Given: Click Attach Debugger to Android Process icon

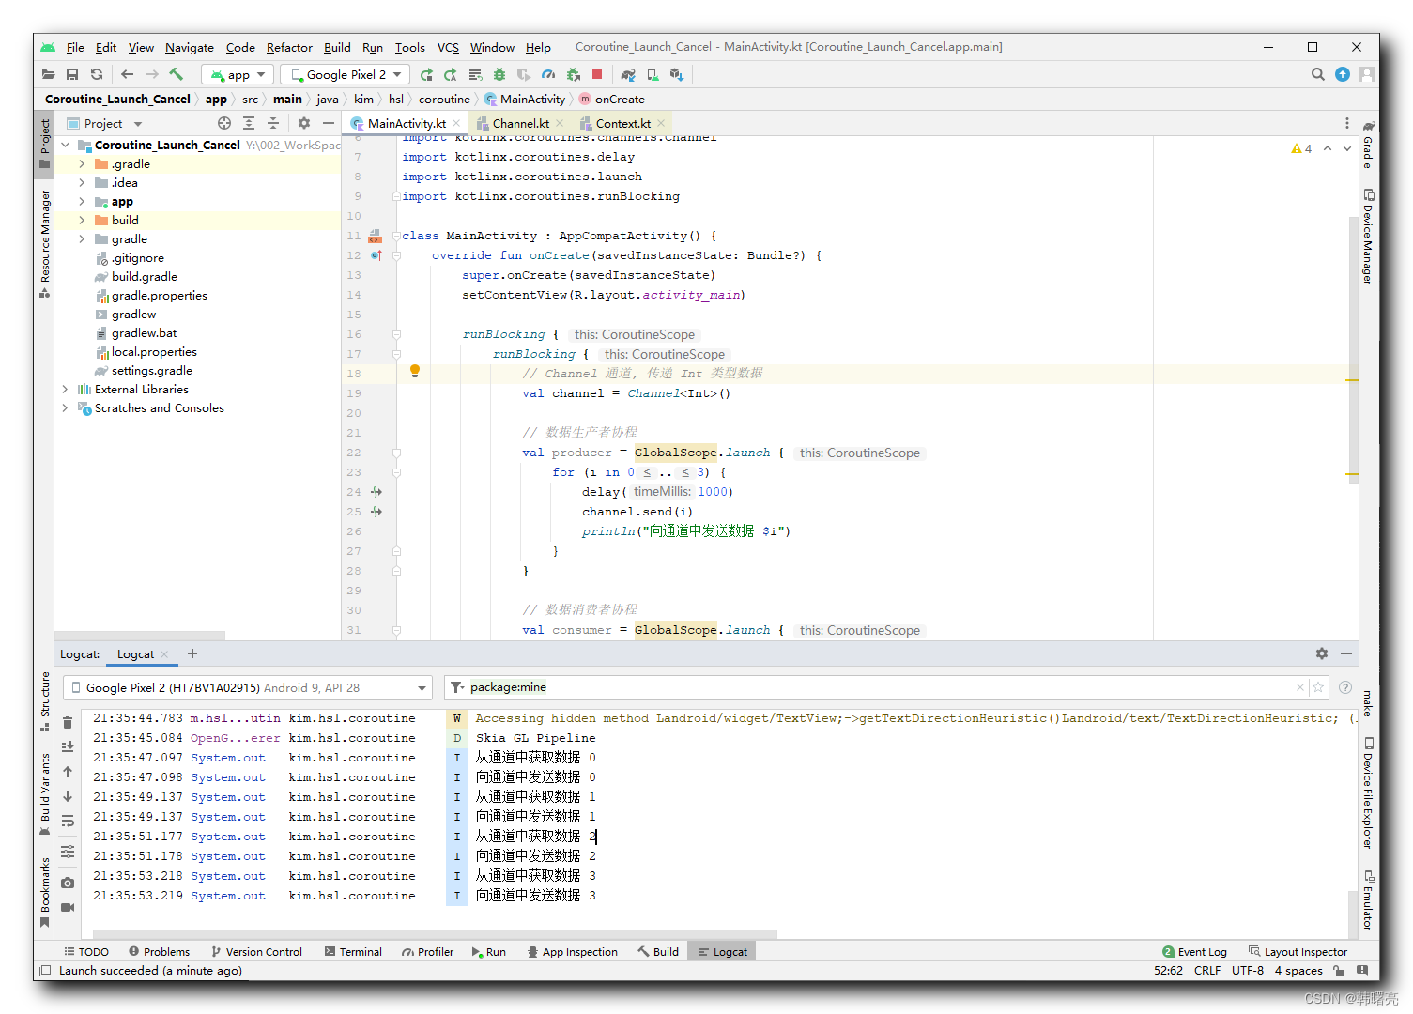Looking at the screenshot, I should (x=573, y=74).
